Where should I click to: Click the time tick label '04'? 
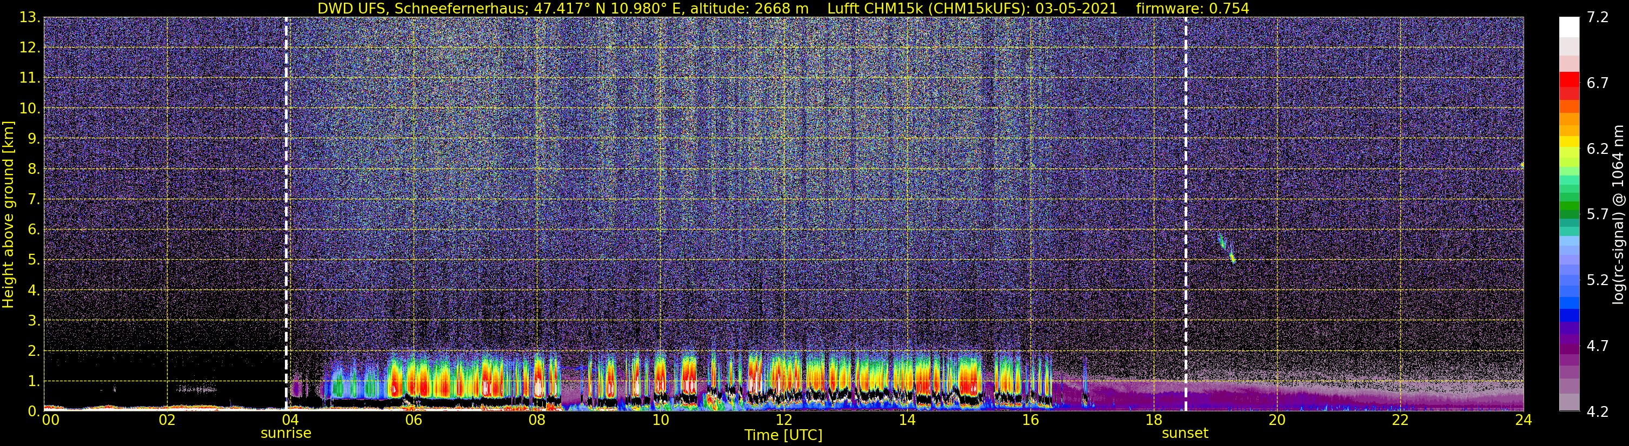coord(290,420)
